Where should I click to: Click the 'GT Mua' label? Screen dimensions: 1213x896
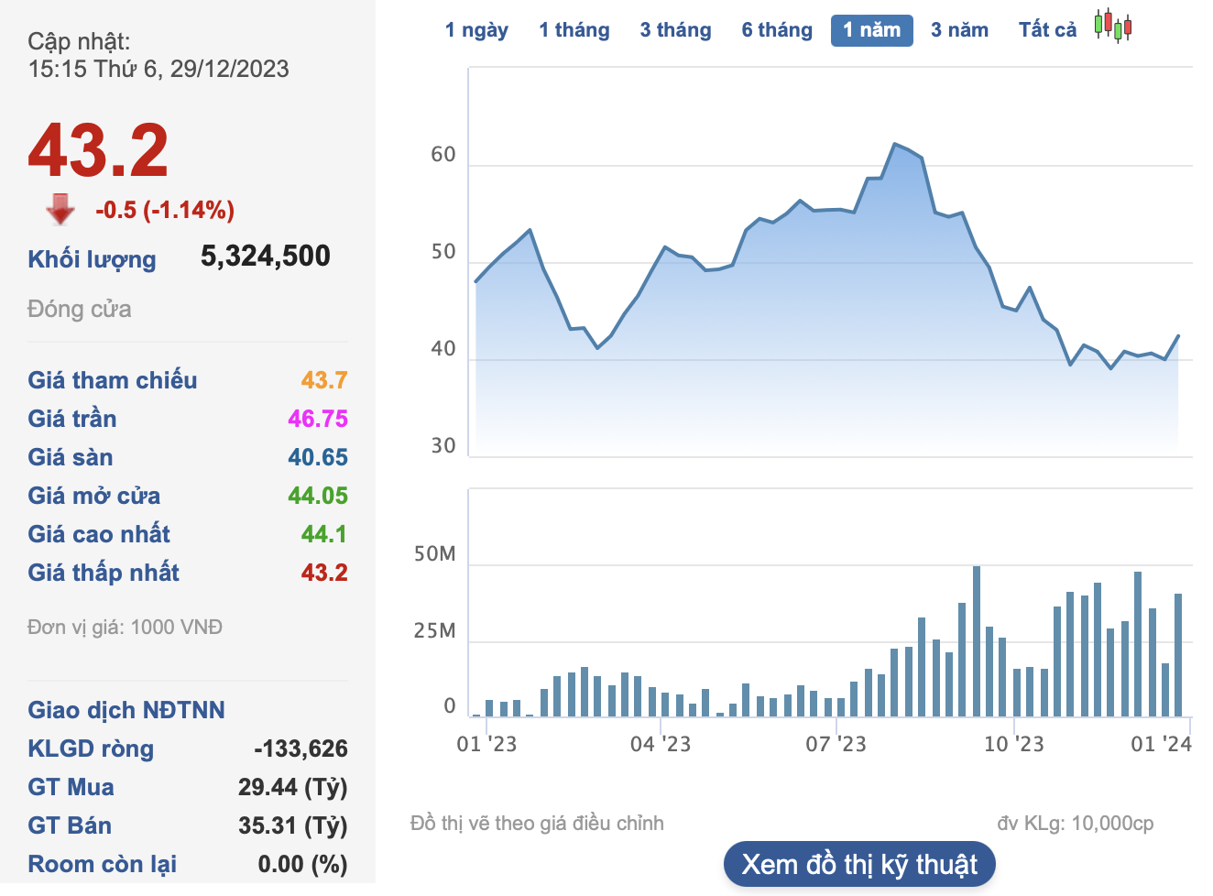pyautogui.click(x=71, y=787)
